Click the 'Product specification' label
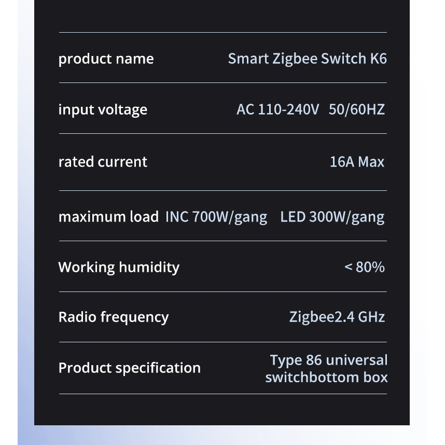The width and height of the screenshot is (445, 445). (129, 368)
